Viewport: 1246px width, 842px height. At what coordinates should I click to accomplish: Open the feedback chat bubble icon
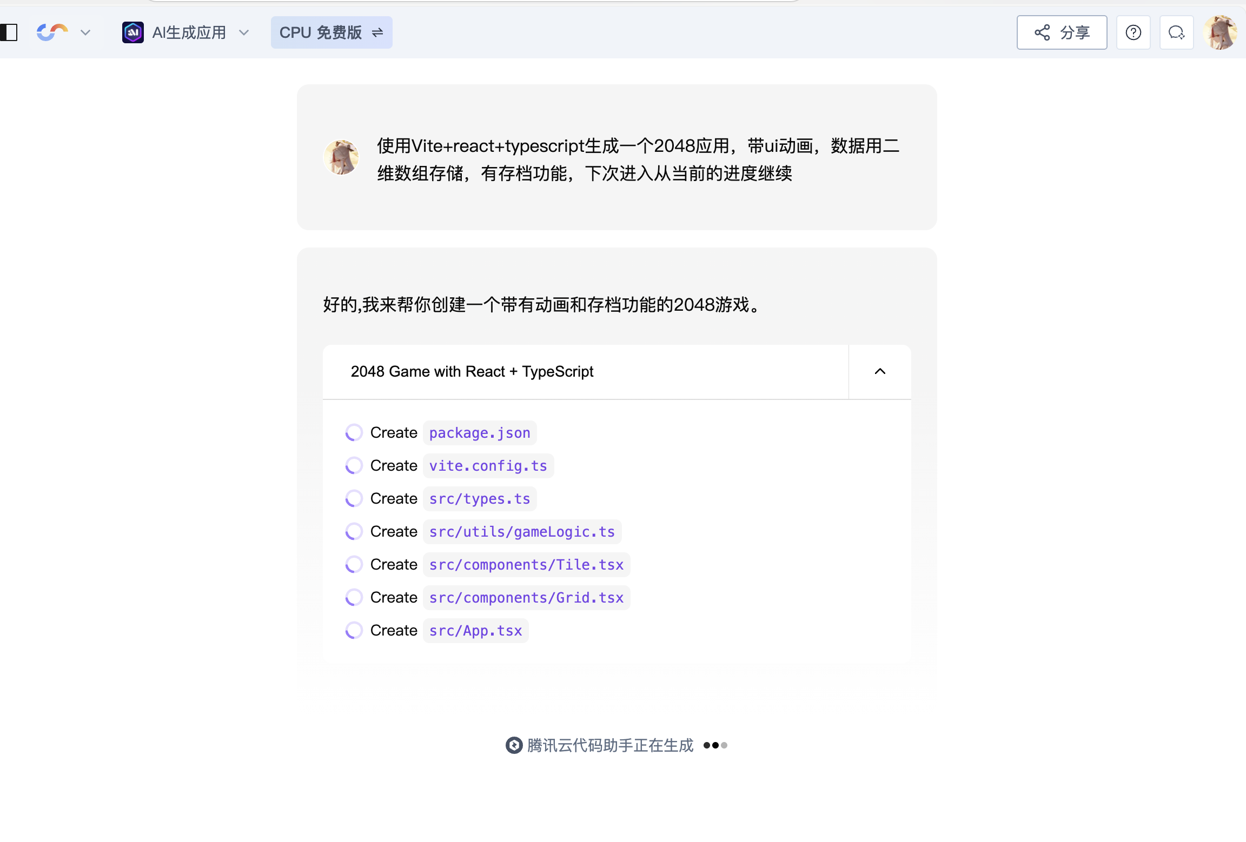(1176, 32)
